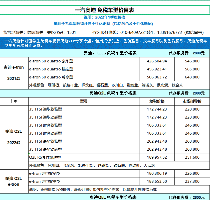
Task: Click the 奥迪 Q2L 2022款 model cell
Action: tap(14, 137)
